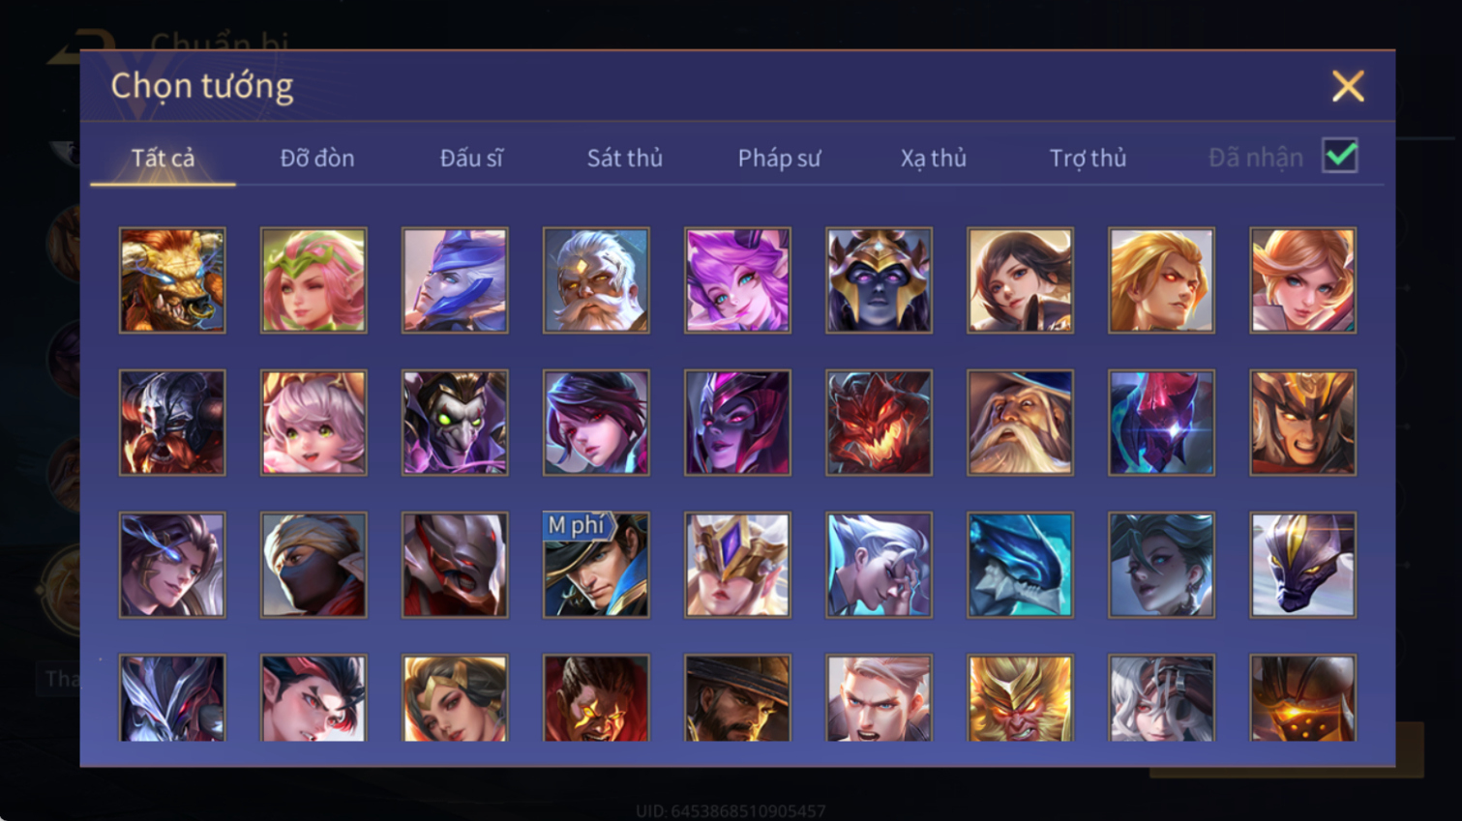
Task: Choose the green-eyed dark jester hero
Action: (455, 423)
